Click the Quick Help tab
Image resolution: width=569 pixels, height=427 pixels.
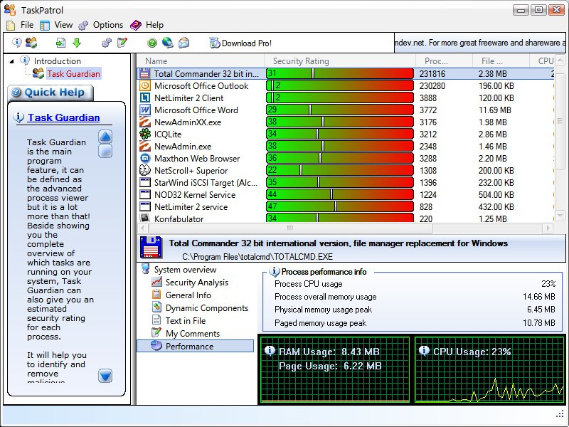point(50,93)
